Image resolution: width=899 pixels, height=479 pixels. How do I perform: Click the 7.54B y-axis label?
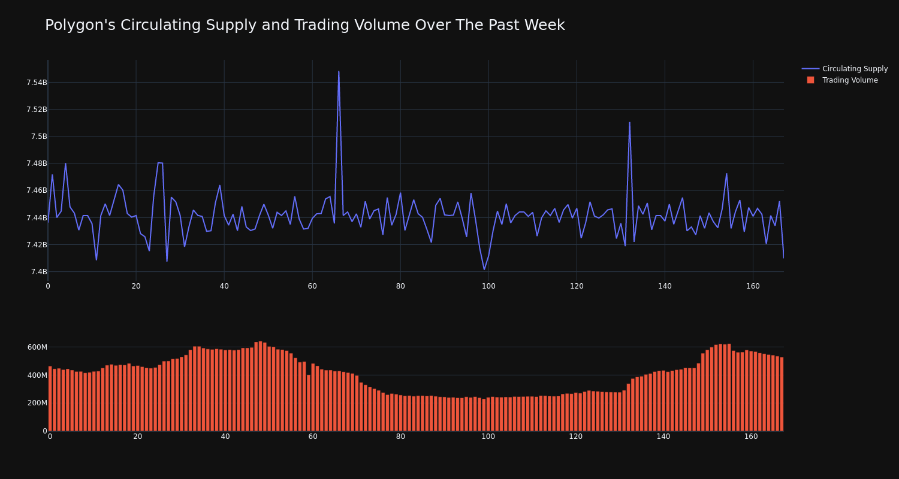(x=37, y=83)
